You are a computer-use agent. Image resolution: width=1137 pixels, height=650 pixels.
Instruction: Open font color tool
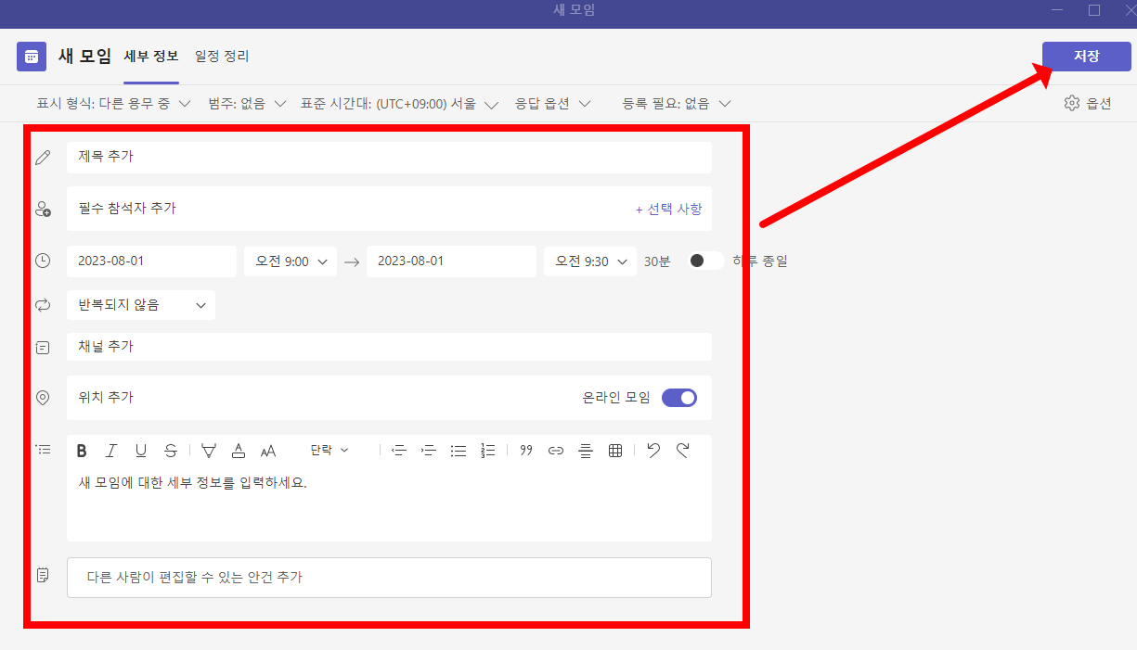(x=239, y=451)
